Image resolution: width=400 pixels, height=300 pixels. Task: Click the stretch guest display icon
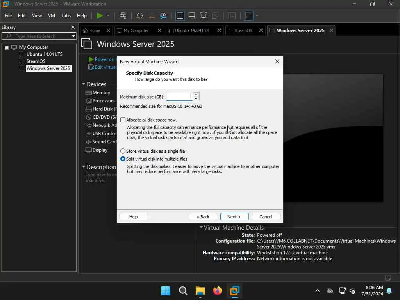point(249,16)
